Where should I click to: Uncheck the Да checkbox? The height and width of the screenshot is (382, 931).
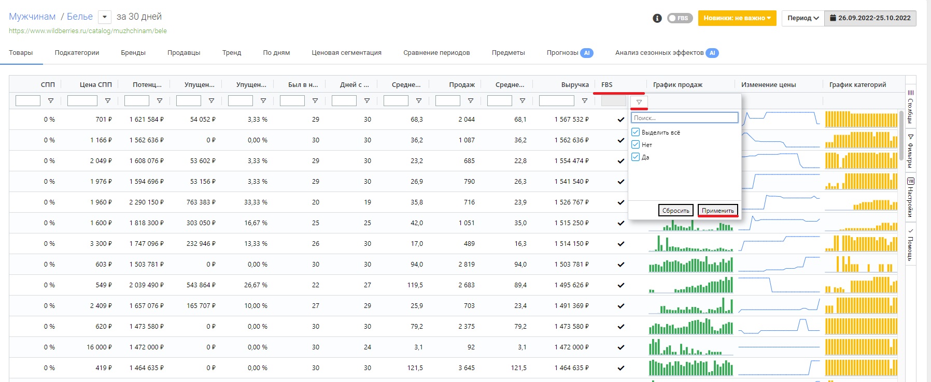pyautogui.click(x=636, y=157)
